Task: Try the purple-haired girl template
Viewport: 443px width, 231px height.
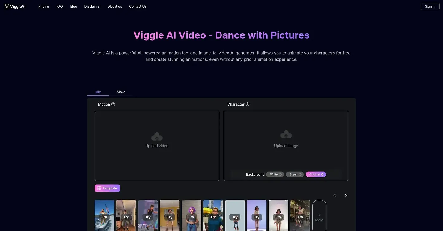Action: click(191, 217)
